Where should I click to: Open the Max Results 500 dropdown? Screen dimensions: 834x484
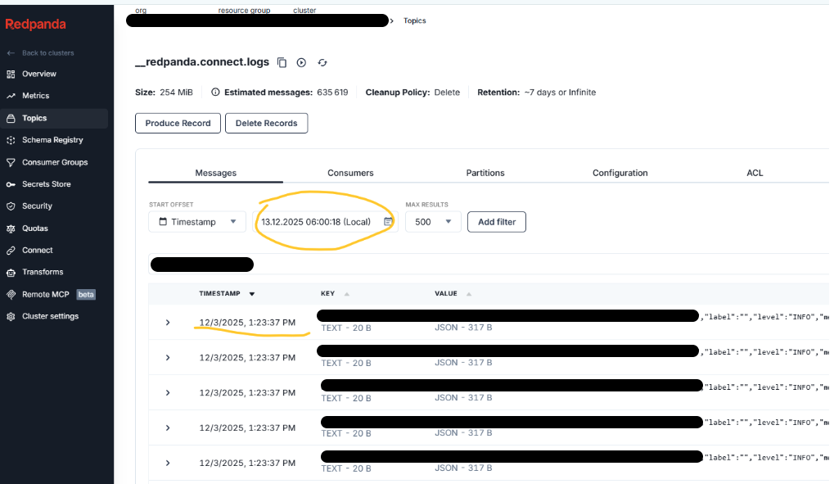tap(433, 221)
